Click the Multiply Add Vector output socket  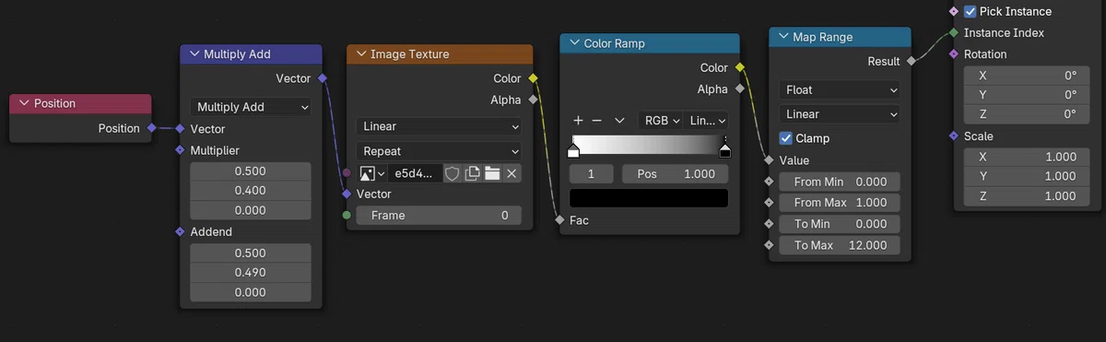pyautogui.click(x=322, y=78)
